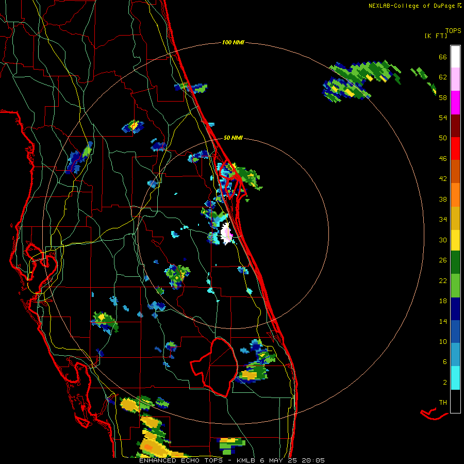Select the light orange legend color block
Image resolution: width=464 pixels, height=464 pixels.
(x=455, y=195)
